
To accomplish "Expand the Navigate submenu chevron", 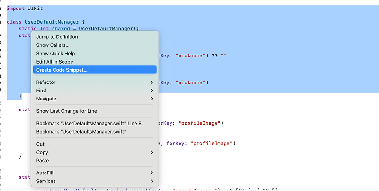I will [x=152, y=99].
